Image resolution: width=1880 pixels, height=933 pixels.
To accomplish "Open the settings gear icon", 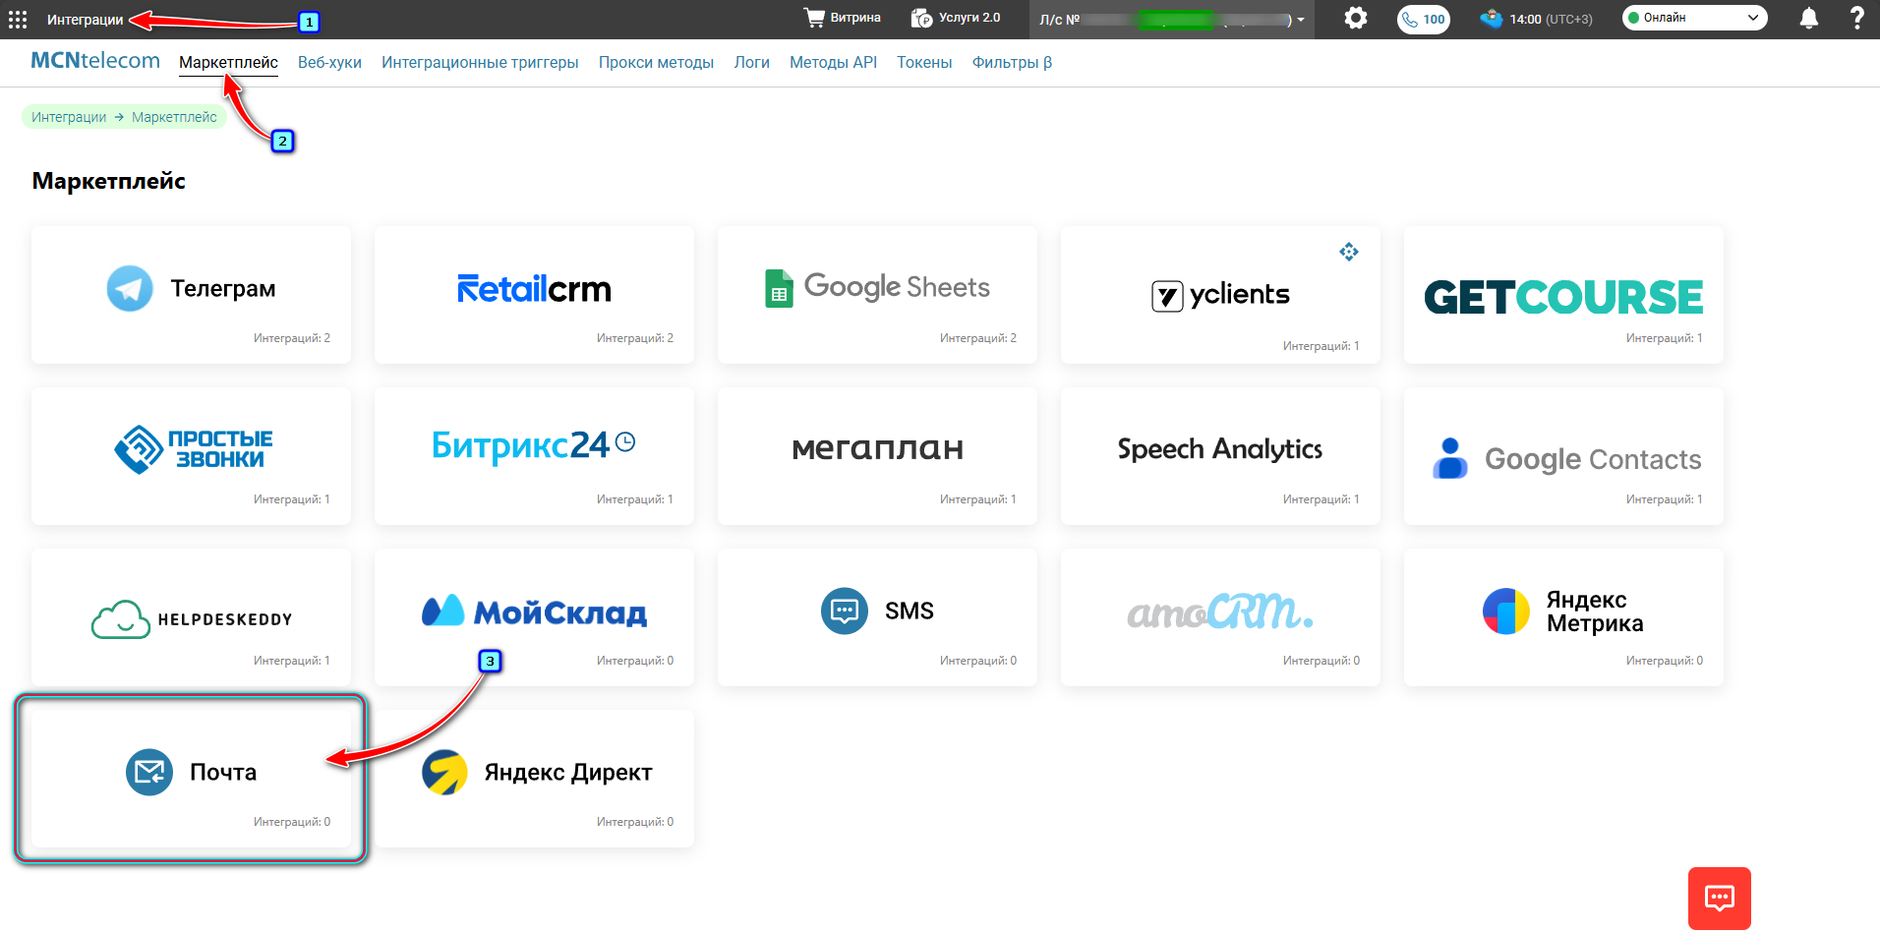I will point(1356,18).
